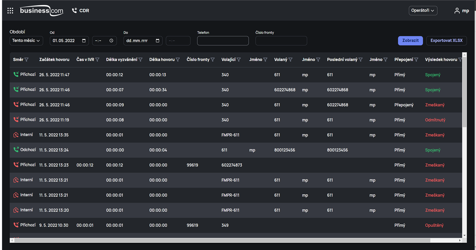Click the business.com logo
This screenshot has height=250, width=476.
(x=42, y=10)
